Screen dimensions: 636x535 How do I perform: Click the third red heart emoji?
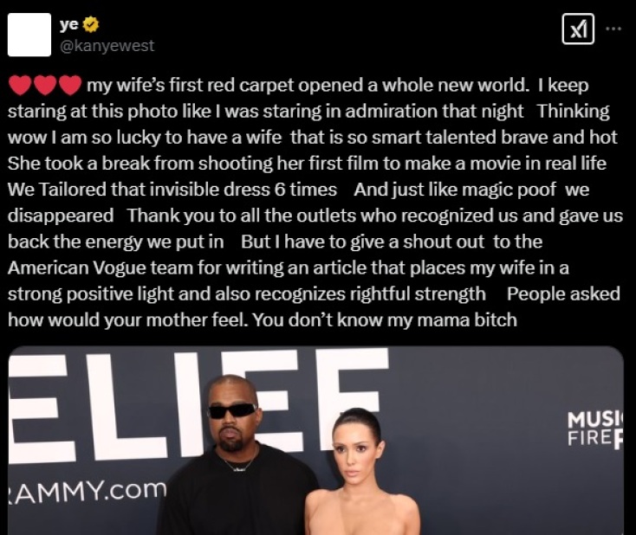pyautogui.click(x=70, y=86)
